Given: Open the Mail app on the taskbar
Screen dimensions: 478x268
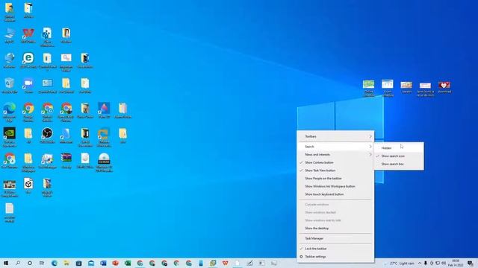Looking at the screenshot, I should coord(91,263).
